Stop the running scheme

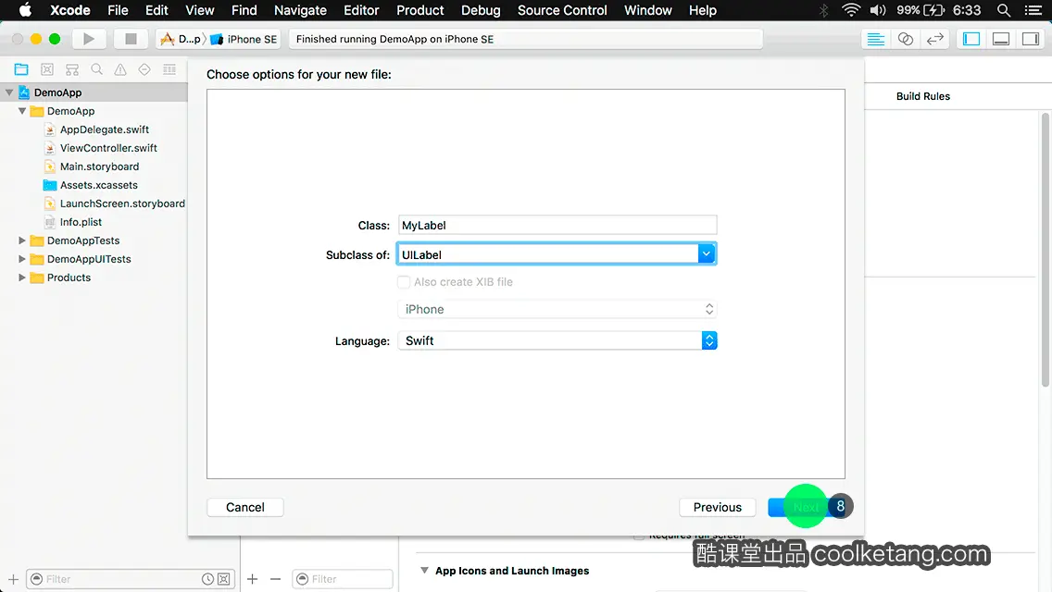coord(131,39)
